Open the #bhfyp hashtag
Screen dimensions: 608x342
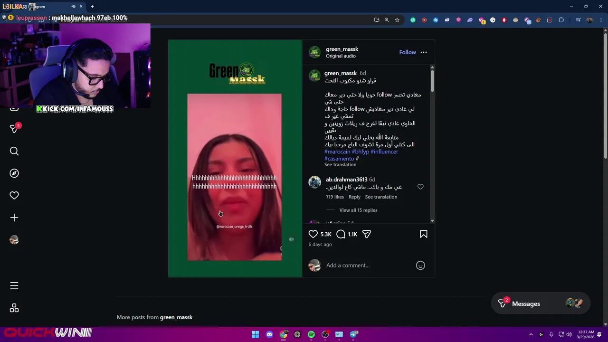[361, 152]
